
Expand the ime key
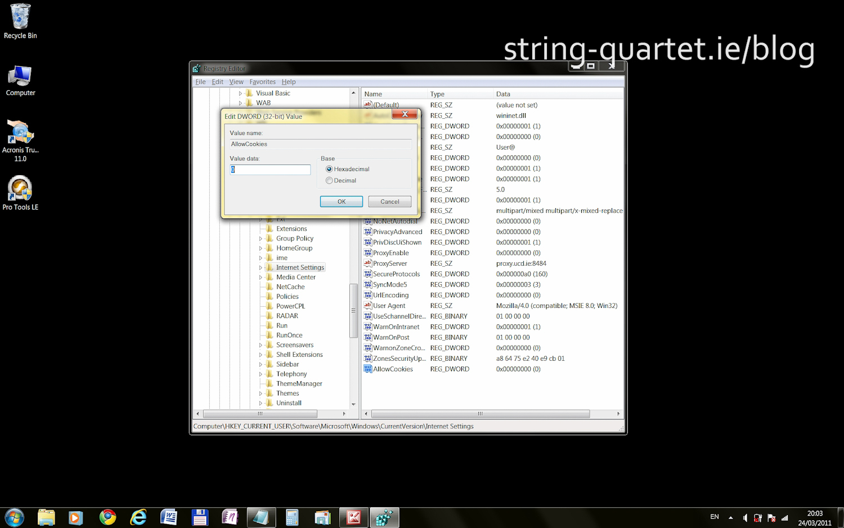(261, 258)
